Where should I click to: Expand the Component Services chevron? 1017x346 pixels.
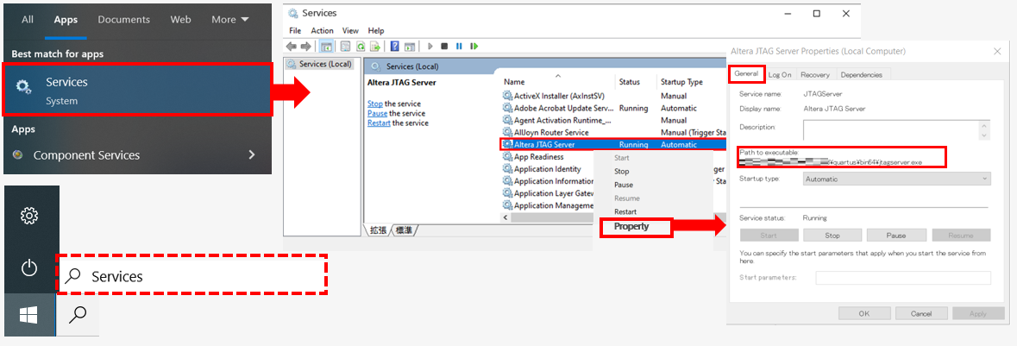coord(251,155)
